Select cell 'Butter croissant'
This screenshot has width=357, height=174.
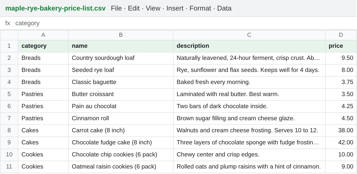click(121, 94)
